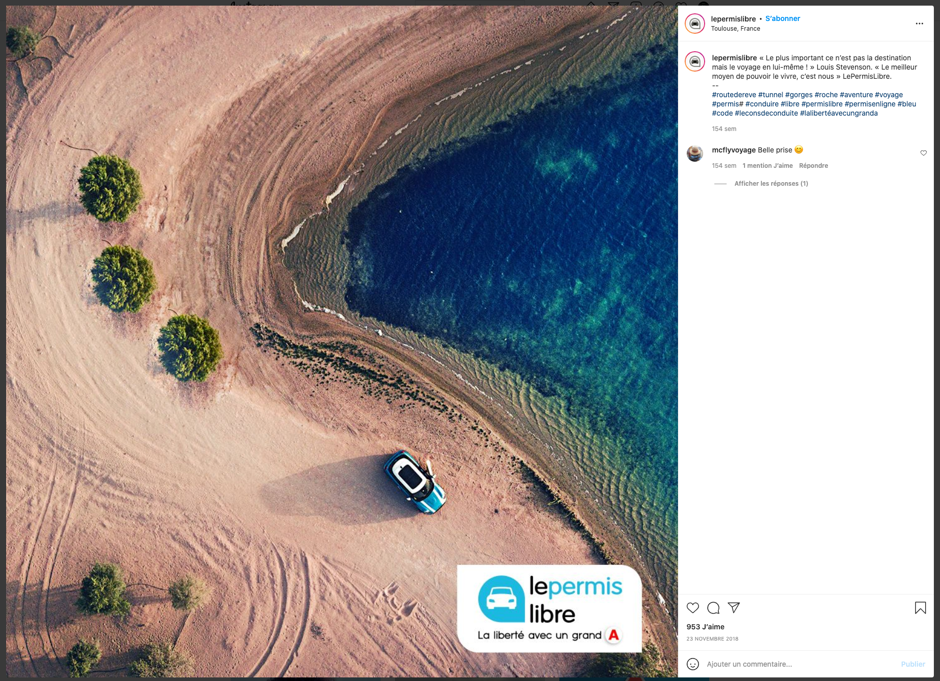This screenshot has height=681, width=940.
Task: Follow account via S'abonner
Action: coord(782,18)
